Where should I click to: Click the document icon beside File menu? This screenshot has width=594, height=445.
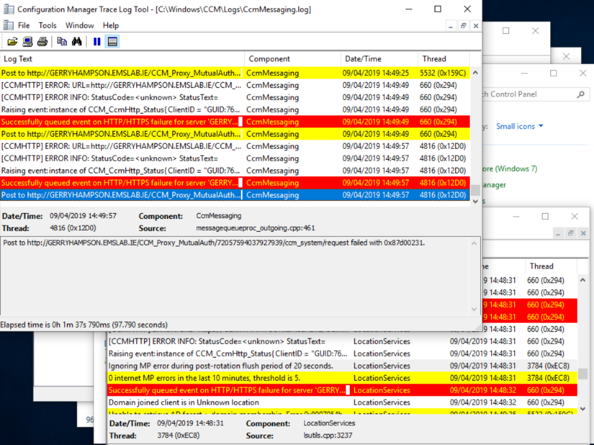point(8,25)
